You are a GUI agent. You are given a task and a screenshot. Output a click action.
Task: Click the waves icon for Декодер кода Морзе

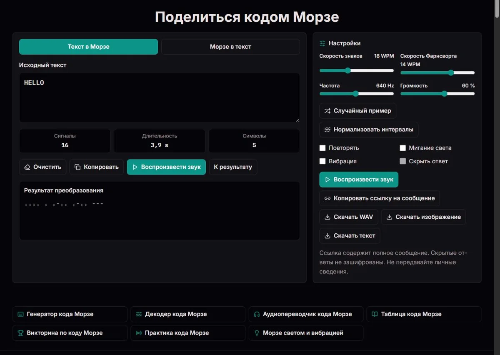139,314
